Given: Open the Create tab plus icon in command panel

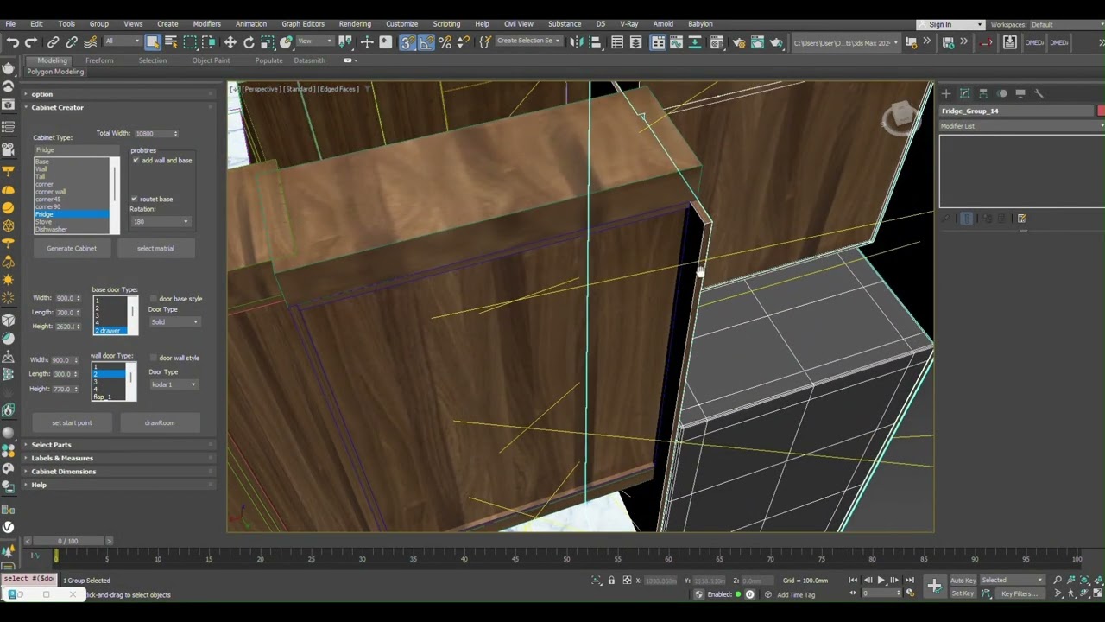Looking at the screenshot, I should tap(946, 93).
